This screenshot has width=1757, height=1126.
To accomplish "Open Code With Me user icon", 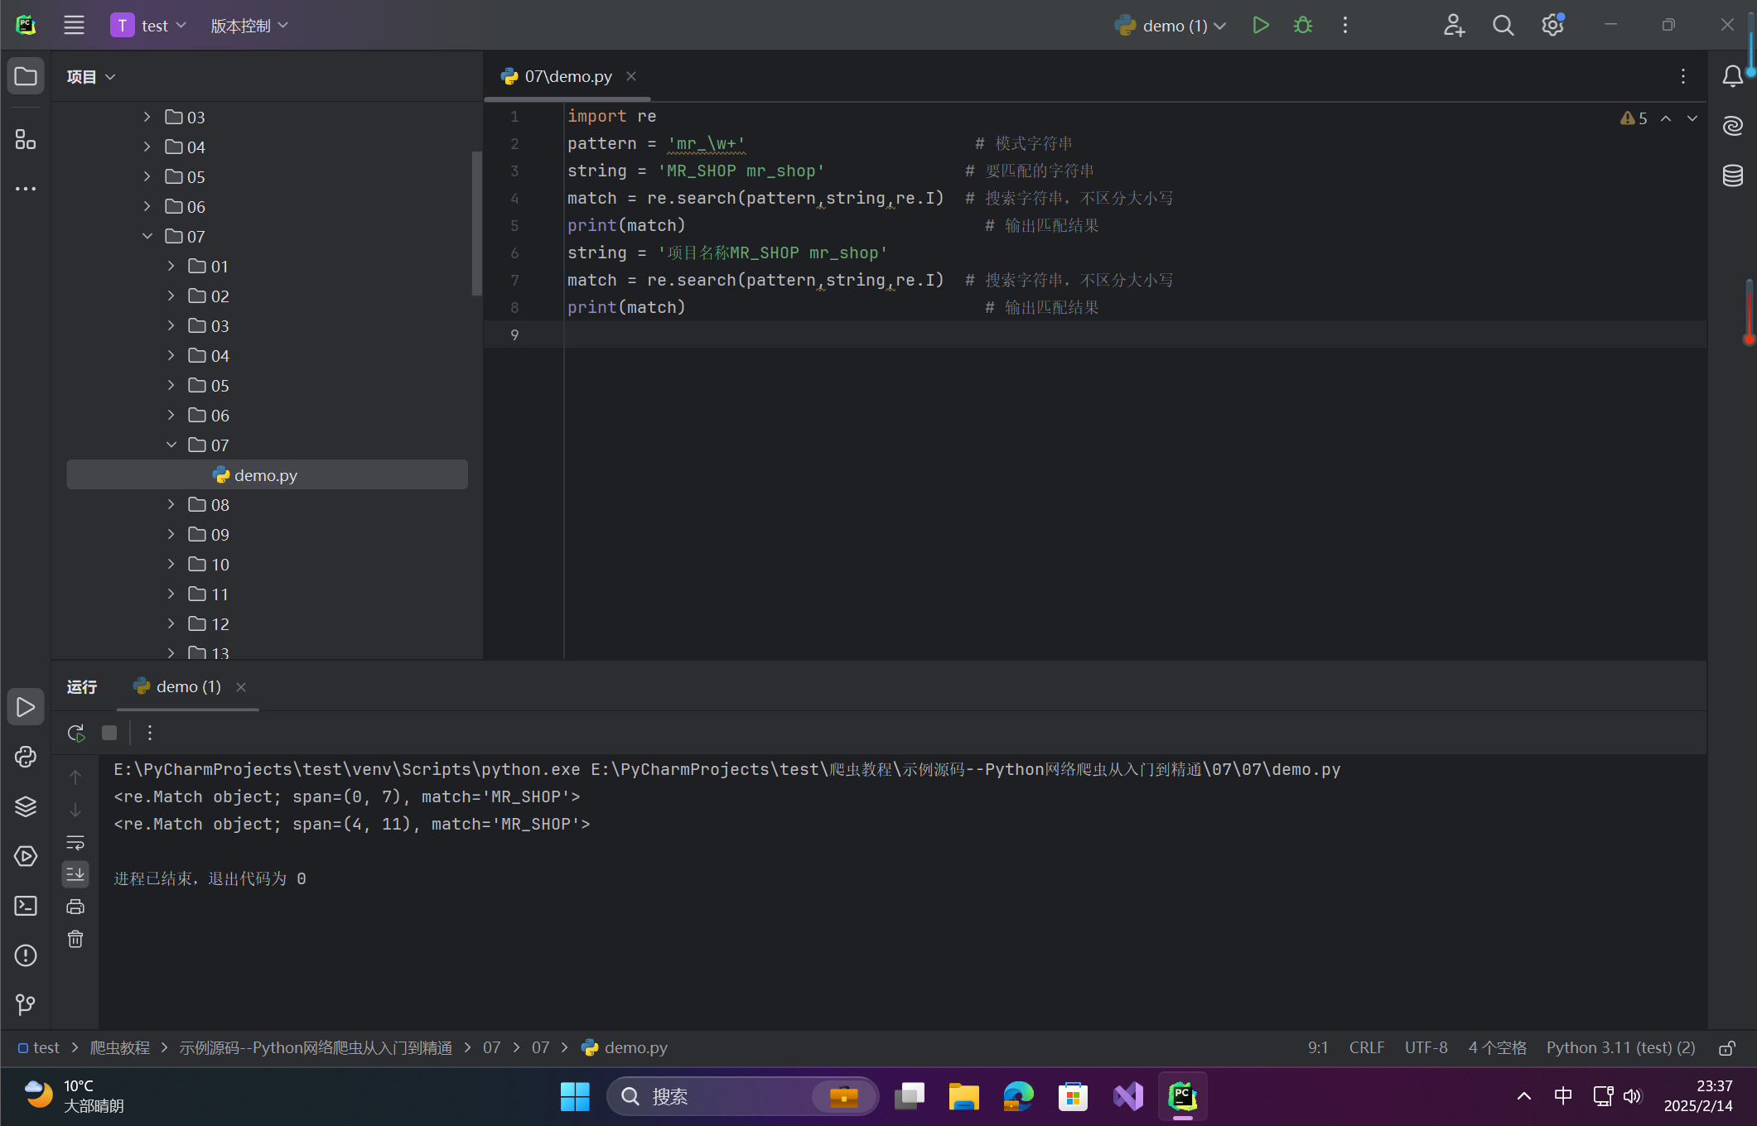I will pyautogui.click(x=1454, y=26).
